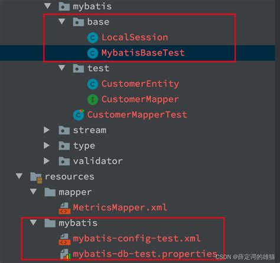Image resolution: width=280 pixels, height=263 pixels.
Task: Click the mybatis-db-test.properties file icon
Action: (65, 254)
